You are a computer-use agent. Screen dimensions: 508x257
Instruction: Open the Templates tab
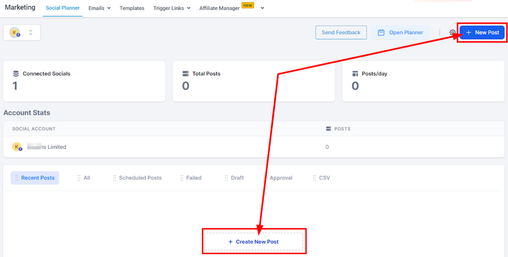tap(132, 8)
